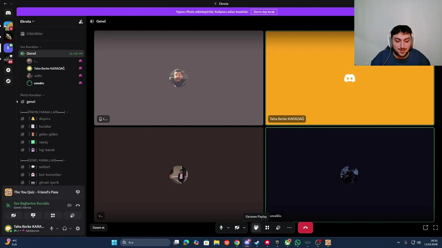Open the sohbet channel

click(x=51, y=167)
